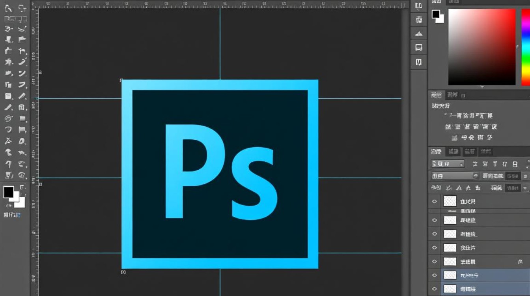Switch to the second tab of the Layers panel group
The width and height of the screenshot is (530, 296).
point(453,152)
